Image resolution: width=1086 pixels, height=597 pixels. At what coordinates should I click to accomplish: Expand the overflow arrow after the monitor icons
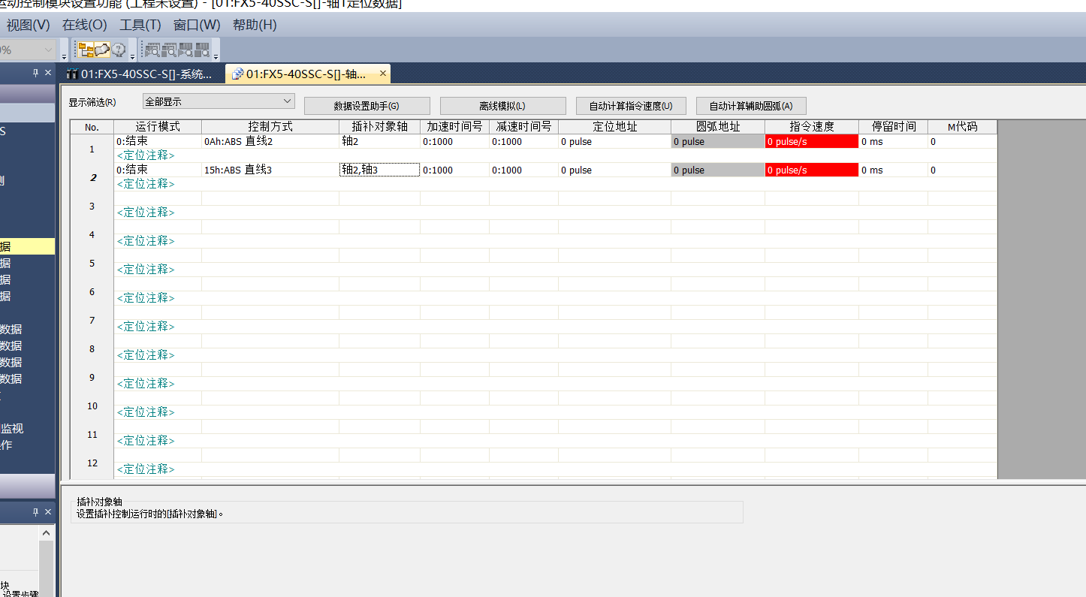click(216, 56)
